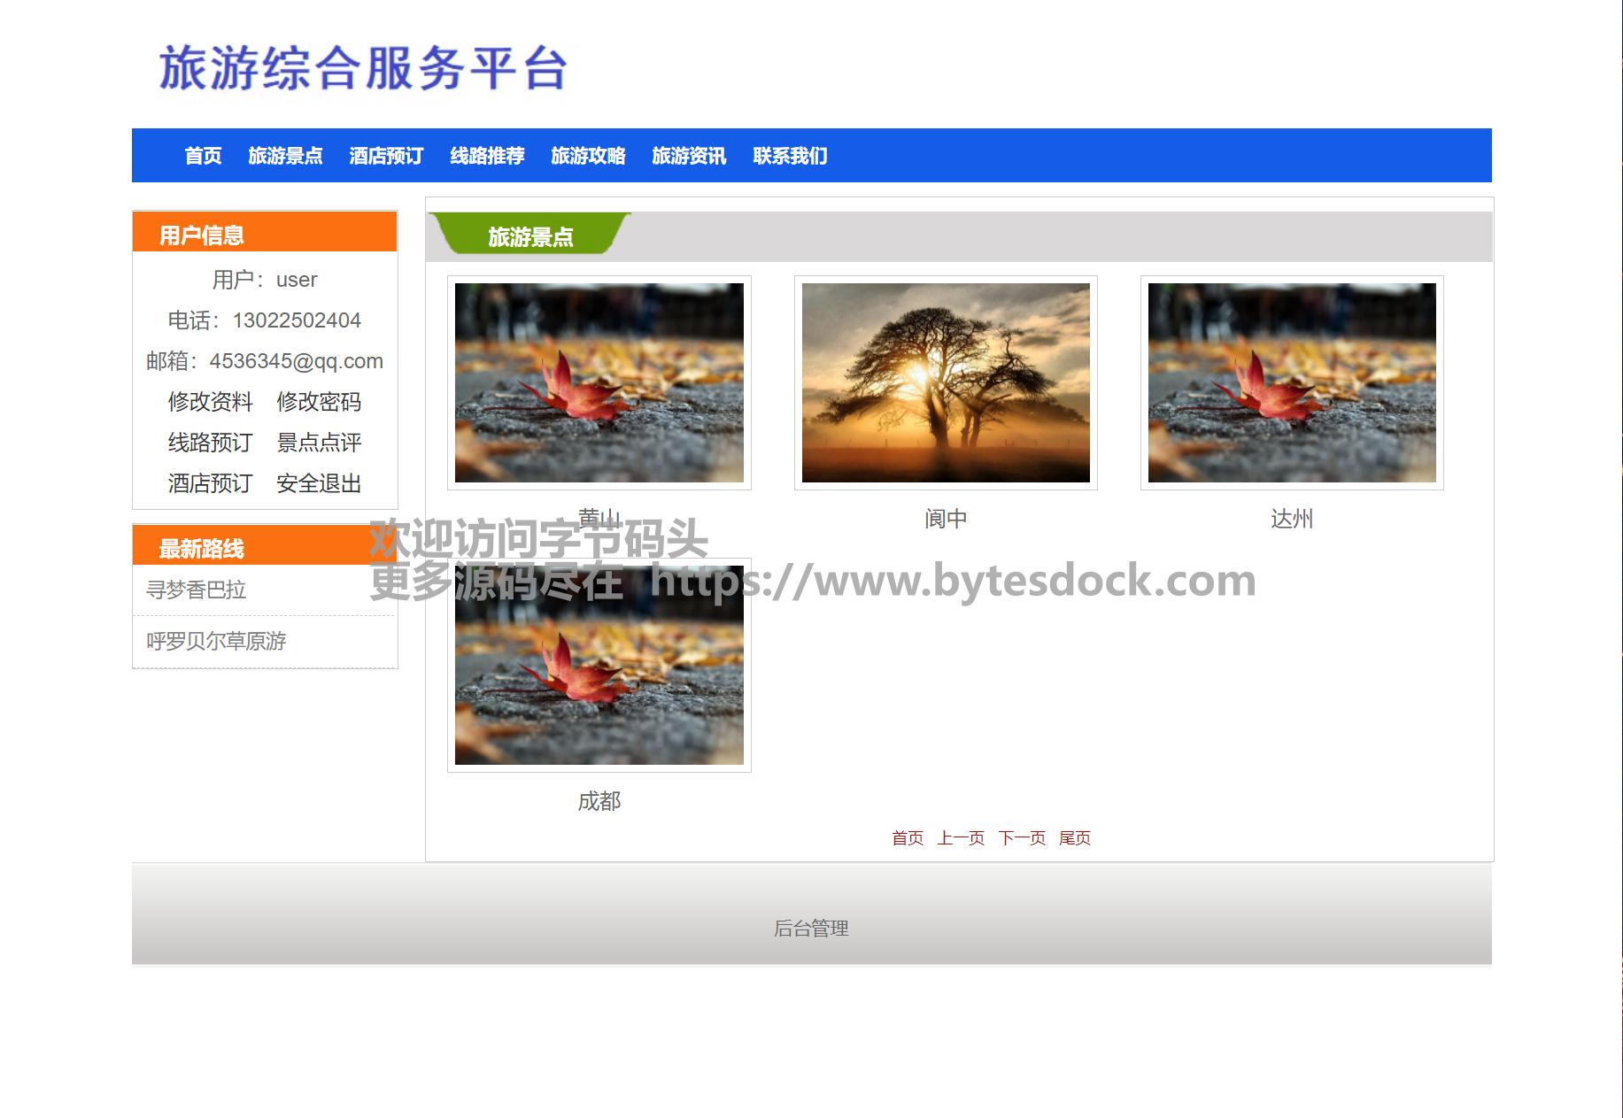The image size is (1623, 1118).
Task: Open the 旅游攻略 navigation item
Action: point(588,156)
